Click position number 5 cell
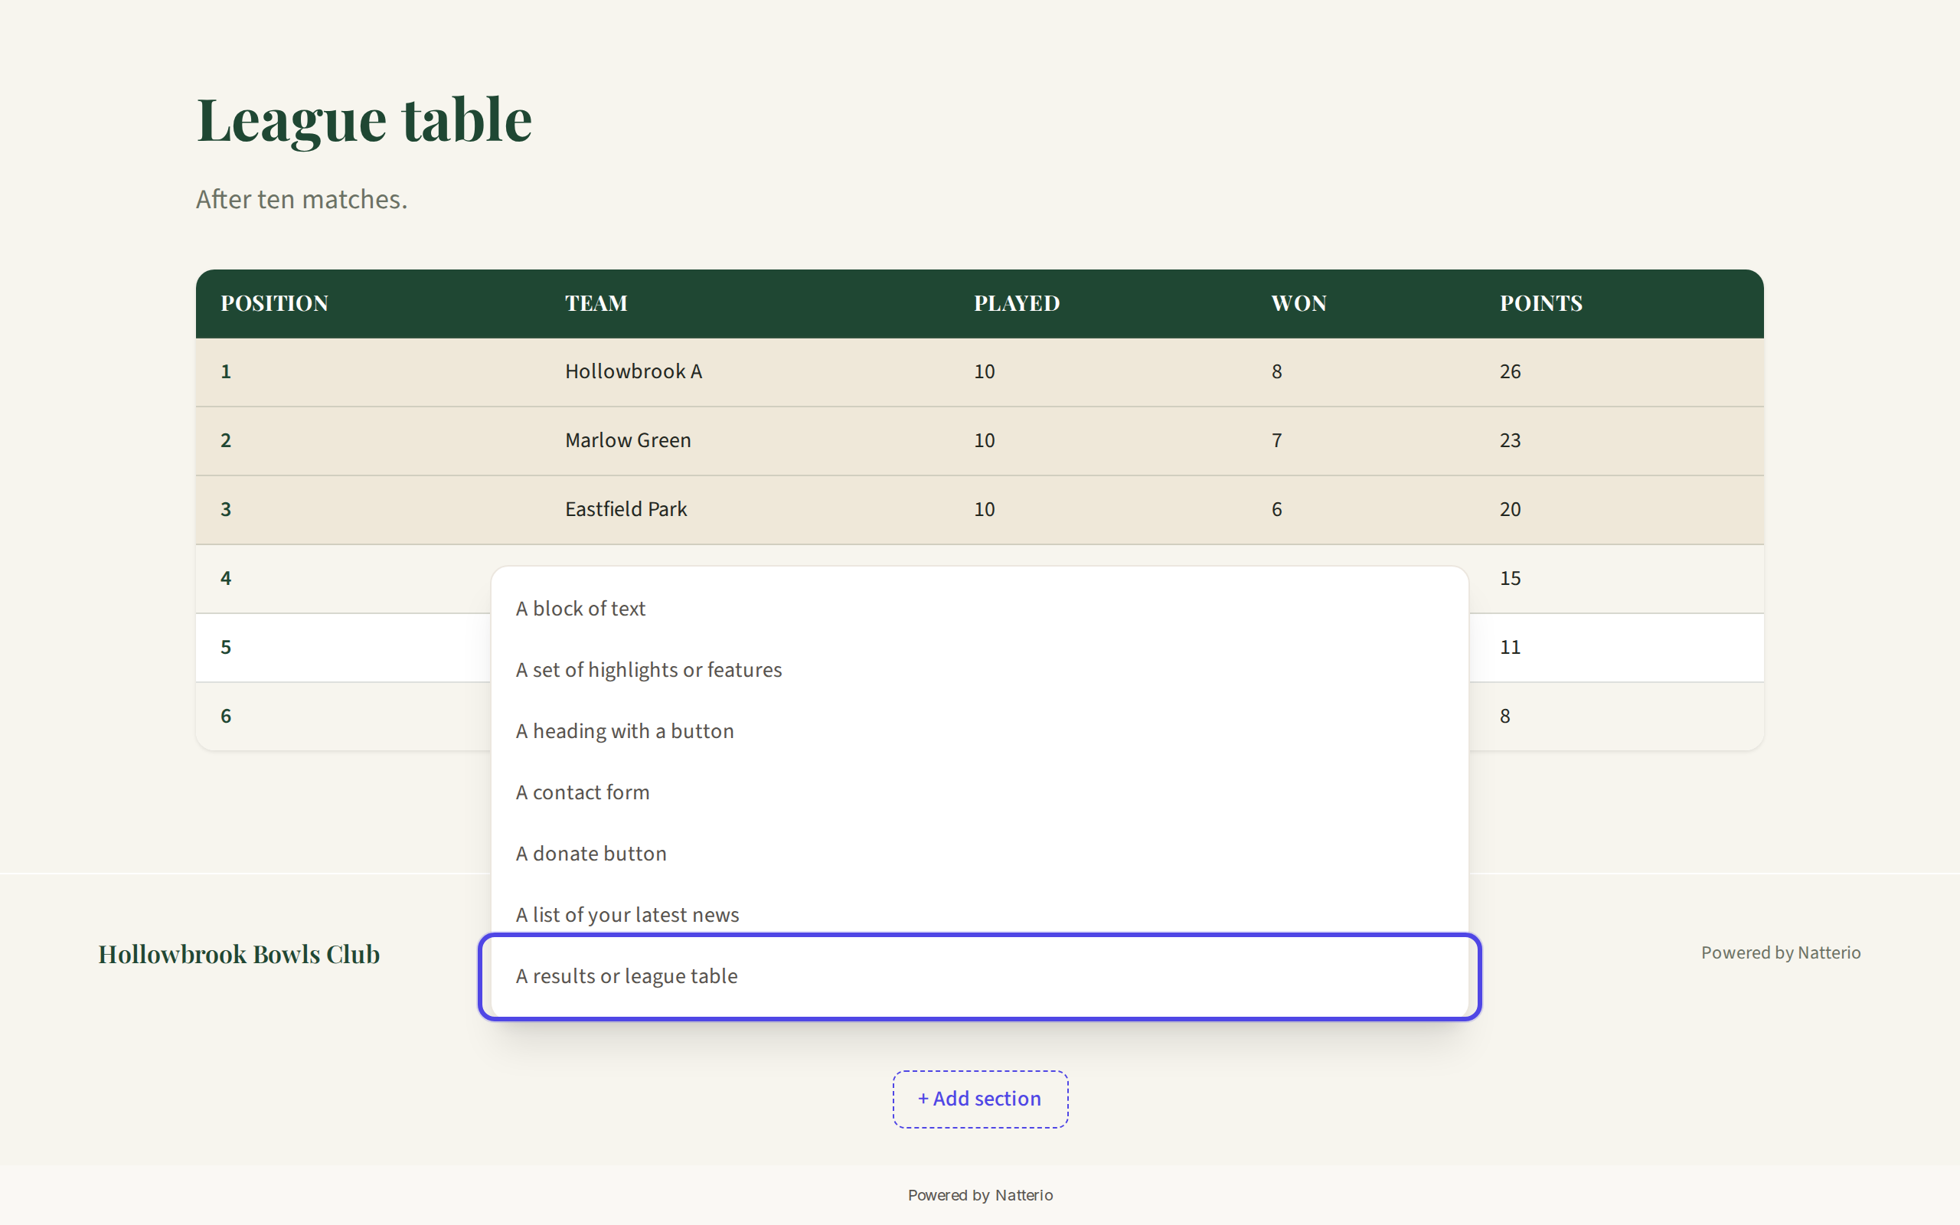 226,648
